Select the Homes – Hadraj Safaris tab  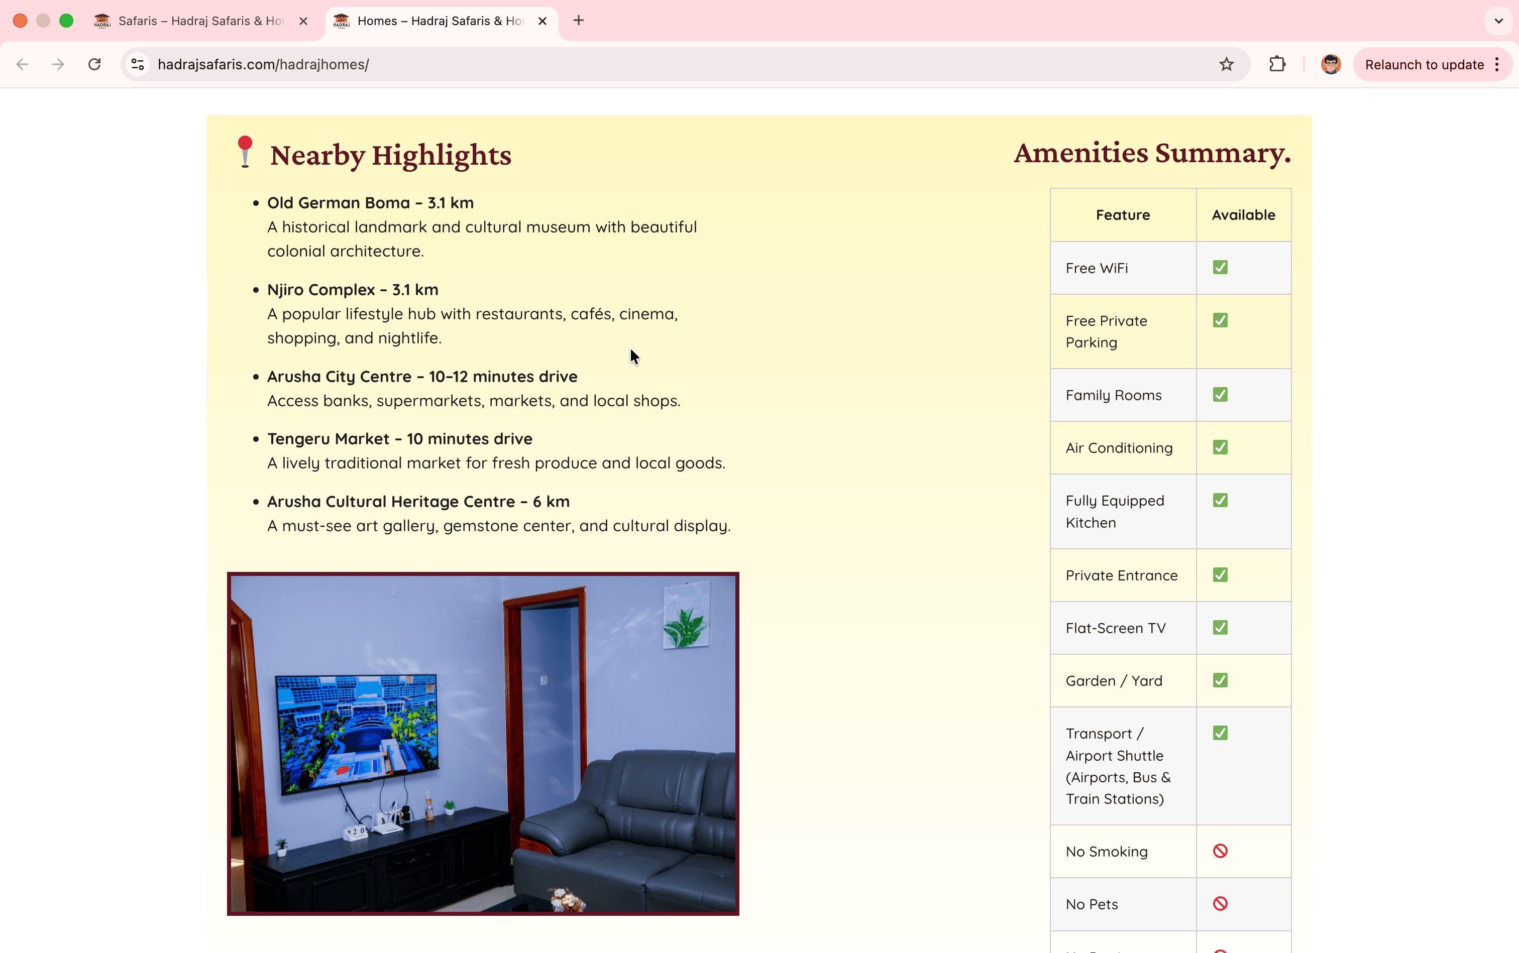440,21
